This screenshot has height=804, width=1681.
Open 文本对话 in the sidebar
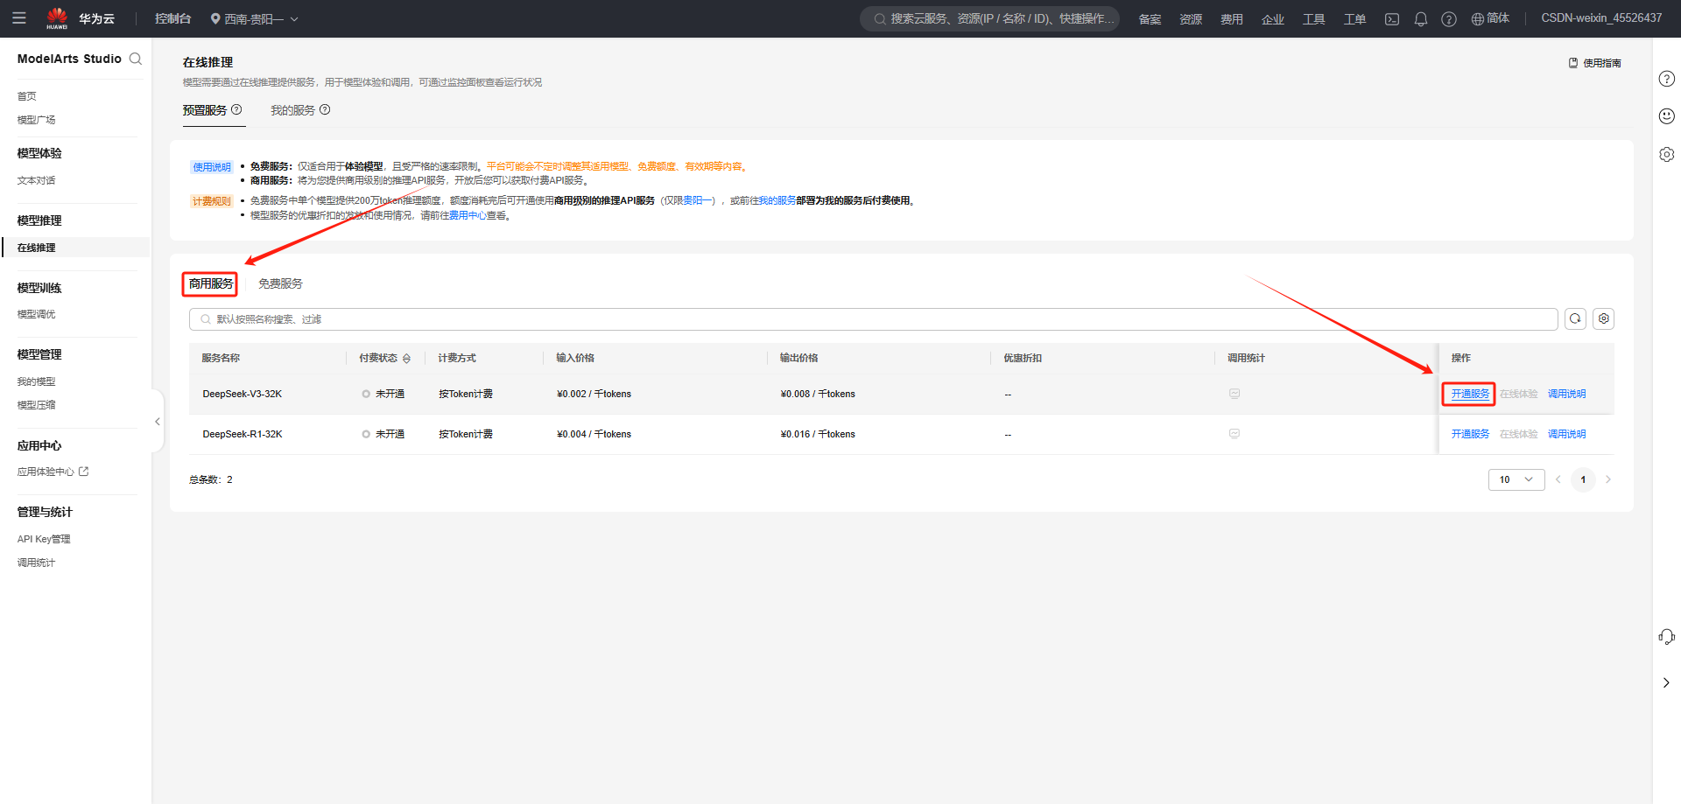36,180
